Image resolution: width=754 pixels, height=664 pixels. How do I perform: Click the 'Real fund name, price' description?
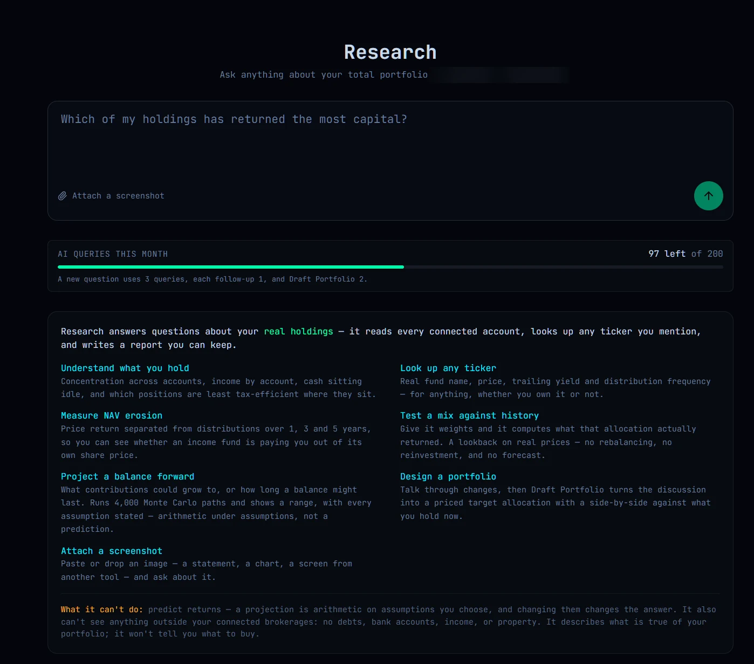556,388
